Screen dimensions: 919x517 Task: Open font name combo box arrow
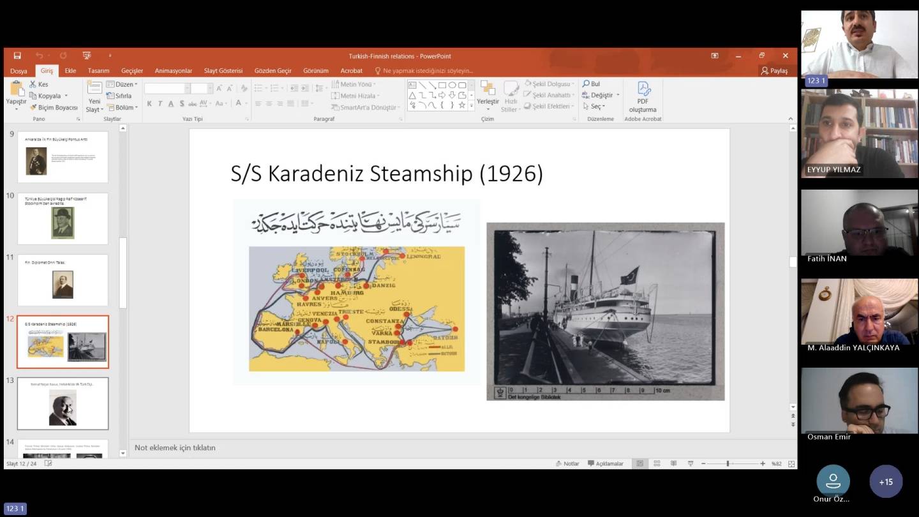pos(187,88)
